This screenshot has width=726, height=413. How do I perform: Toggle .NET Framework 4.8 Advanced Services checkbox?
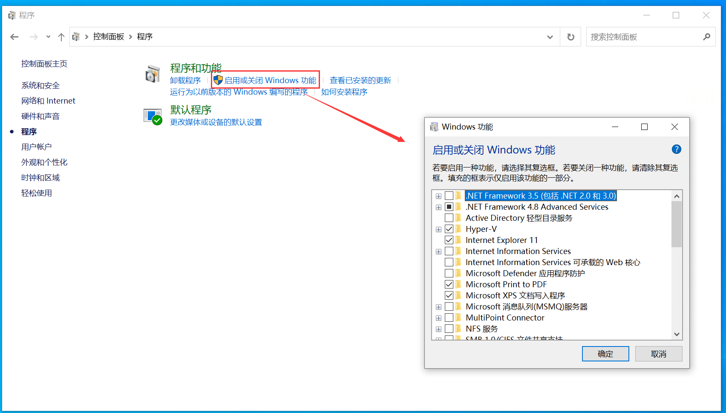coord(449,207)
